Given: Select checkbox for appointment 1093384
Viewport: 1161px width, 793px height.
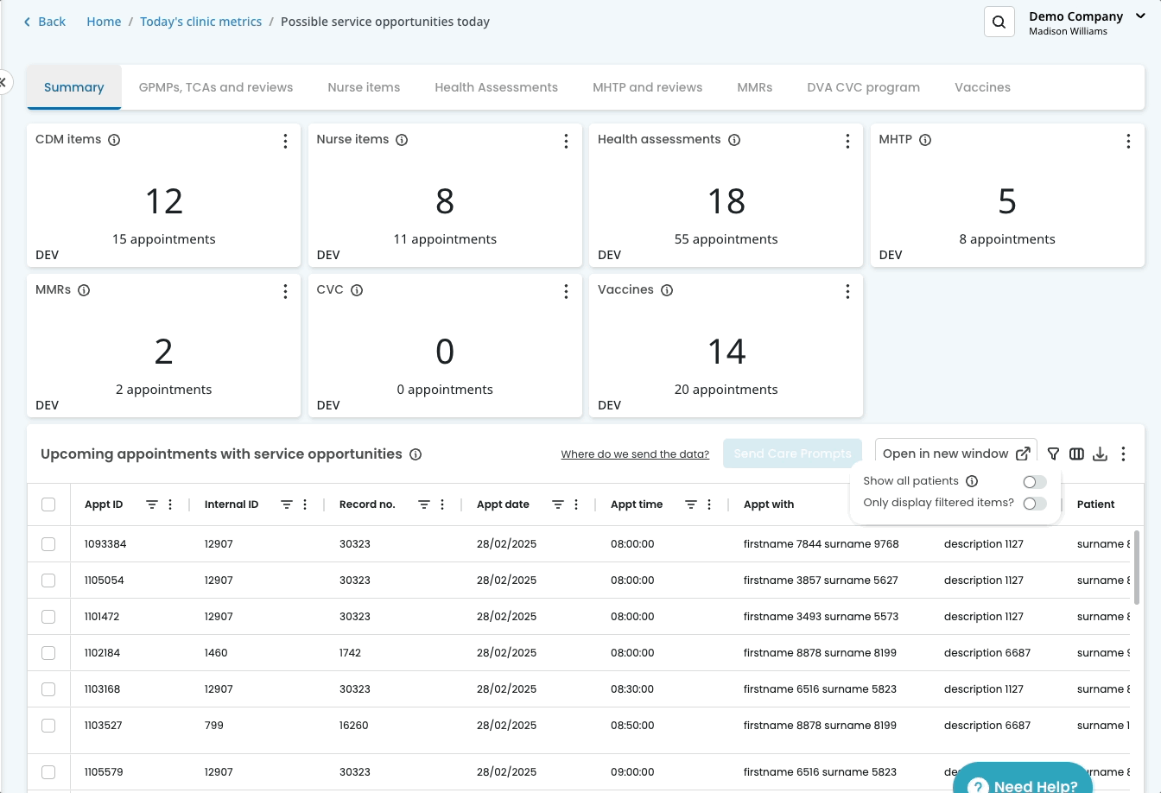Looking at the screenshot, I should (48, 544).
